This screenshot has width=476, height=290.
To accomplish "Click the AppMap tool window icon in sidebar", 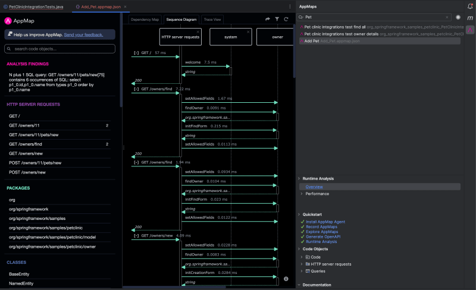I will 470,30.
